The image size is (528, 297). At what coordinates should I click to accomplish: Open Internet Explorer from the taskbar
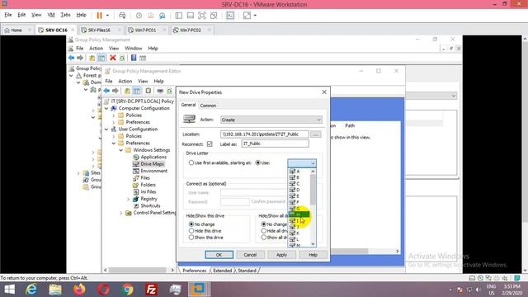[x=31, y=290]
